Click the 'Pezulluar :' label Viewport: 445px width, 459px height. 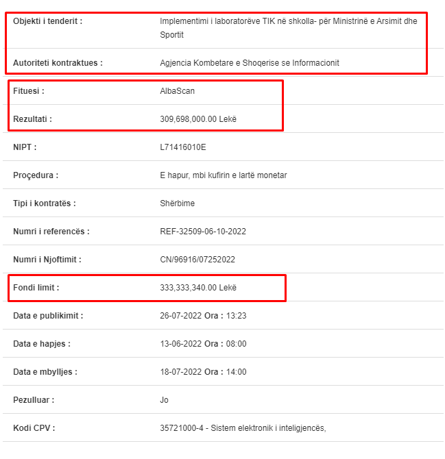(34, 400)
